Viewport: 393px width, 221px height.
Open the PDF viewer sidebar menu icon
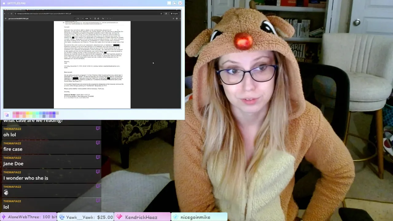6,18
